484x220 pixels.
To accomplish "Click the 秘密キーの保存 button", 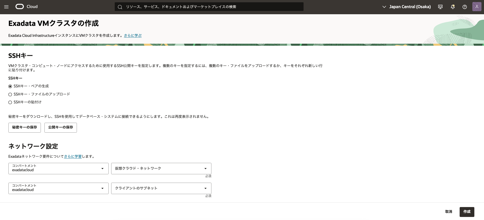I will pyautogui.click(x=25, y=128).
